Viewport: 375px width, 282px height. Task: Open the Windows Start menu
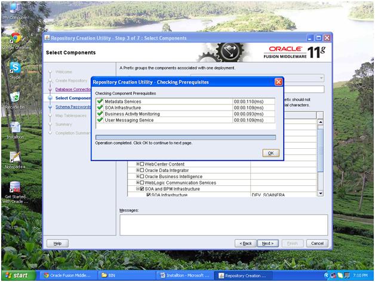coord(19,275)
